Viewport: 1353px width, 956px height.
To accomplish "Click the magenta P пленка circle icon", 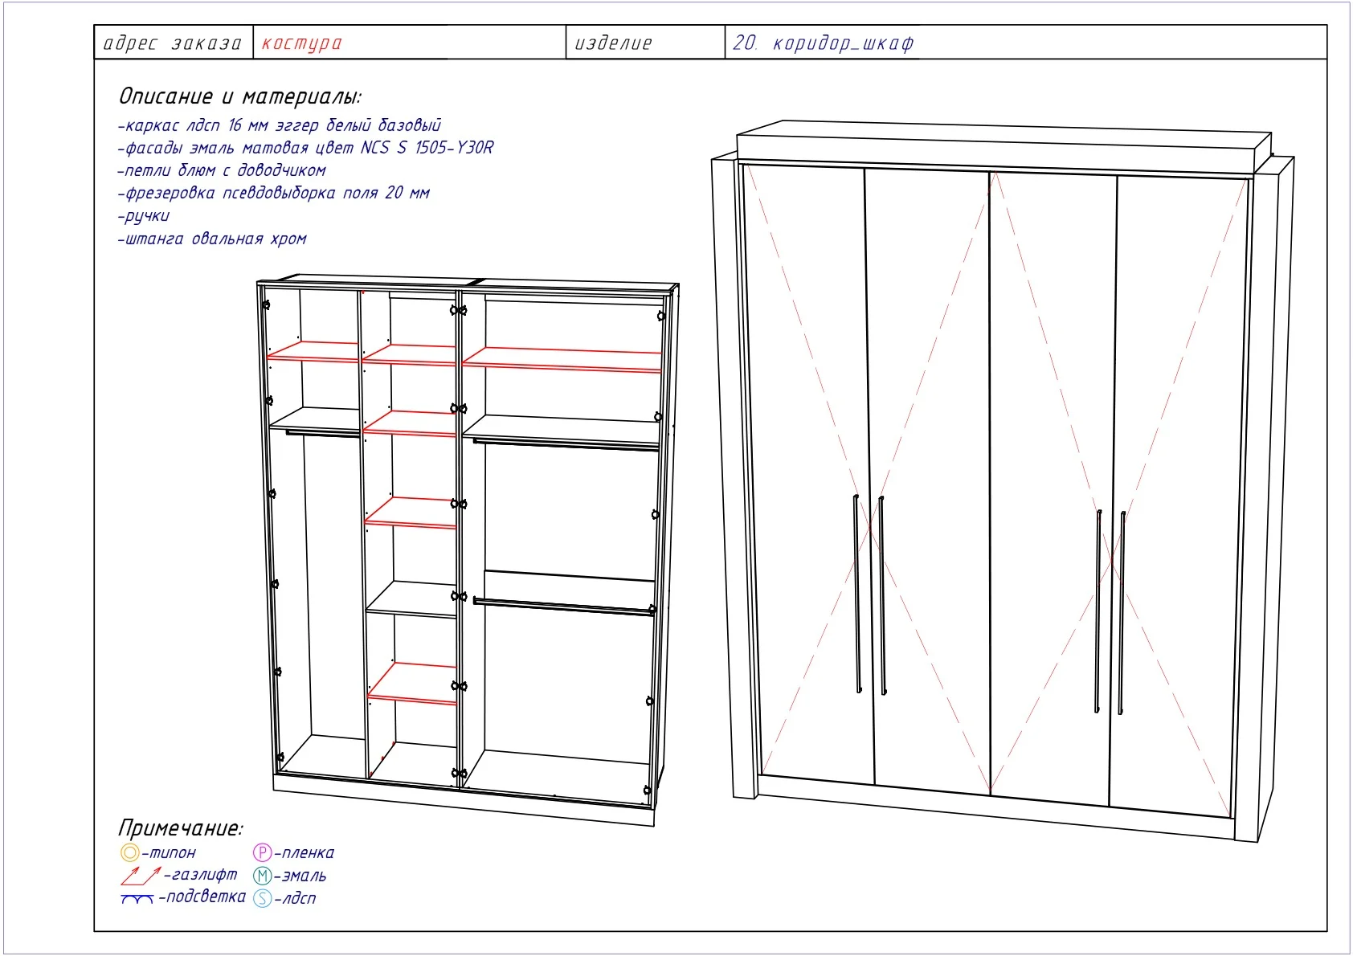I will point(263,852).
